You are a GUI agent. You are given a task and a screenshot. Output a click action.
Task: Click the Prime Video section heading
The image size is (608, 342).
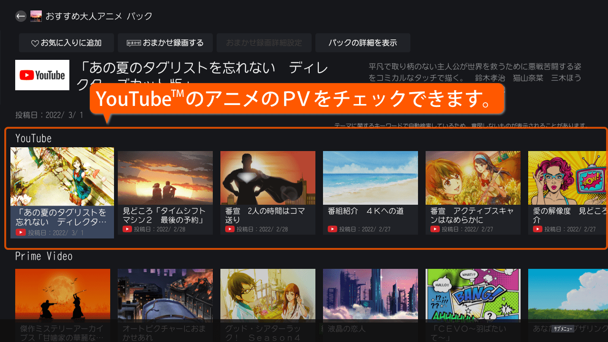click(x=44, y=256)
